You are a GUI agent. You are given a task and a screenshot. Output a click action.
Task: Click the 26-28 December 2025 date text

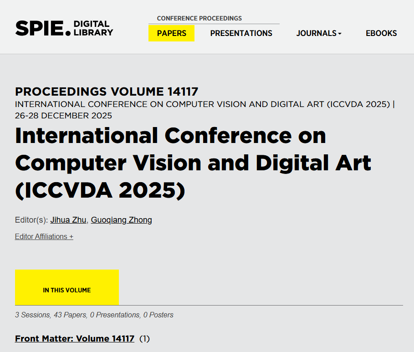(63, 116)
